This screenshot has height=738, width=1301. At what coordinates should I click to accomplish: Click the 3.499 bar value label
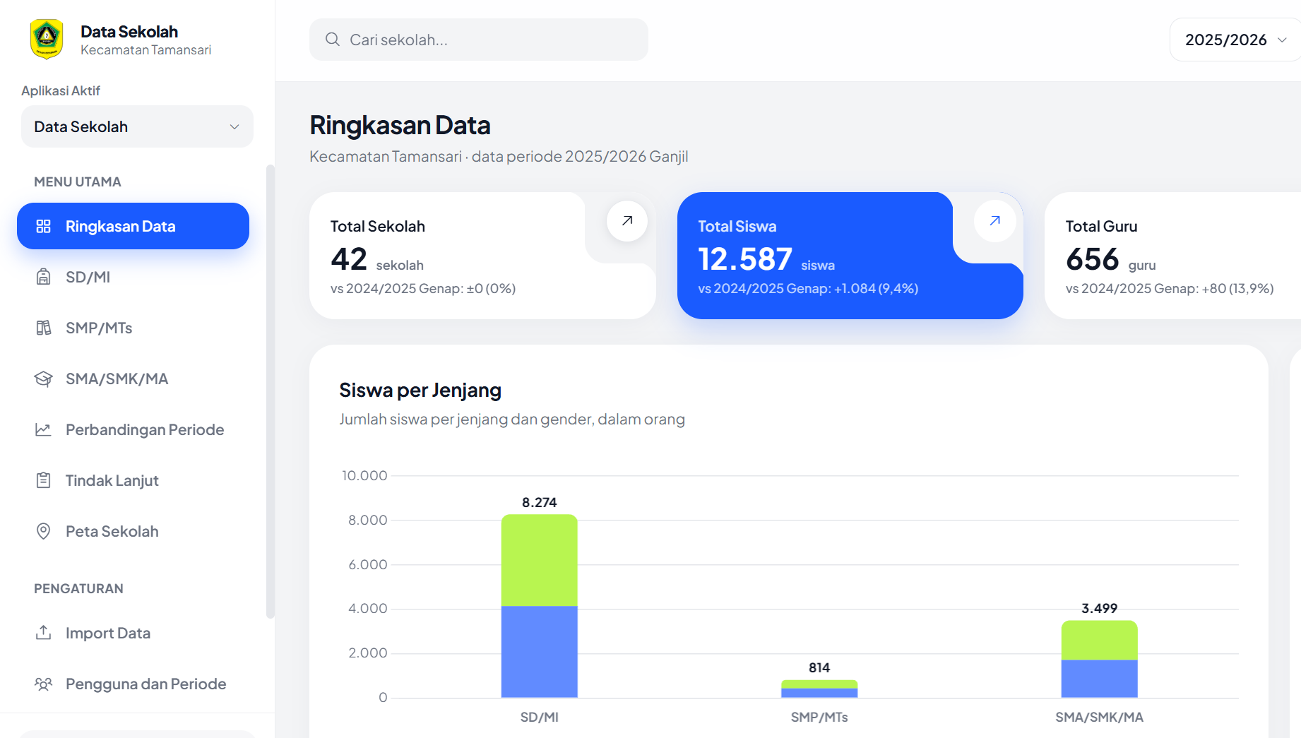pyautogui.click(x=1099, y=608)
